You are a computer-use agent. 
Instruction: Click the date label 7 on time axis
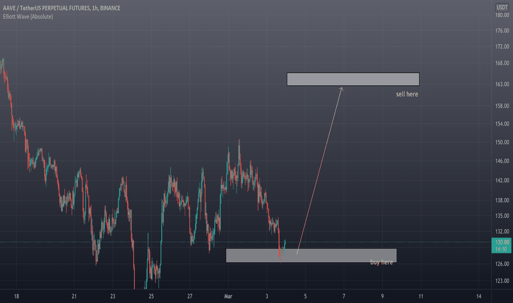(344, 296)
